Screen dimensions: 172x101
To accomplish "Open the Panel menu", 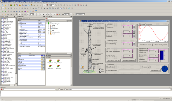I will tap(5, 3).
